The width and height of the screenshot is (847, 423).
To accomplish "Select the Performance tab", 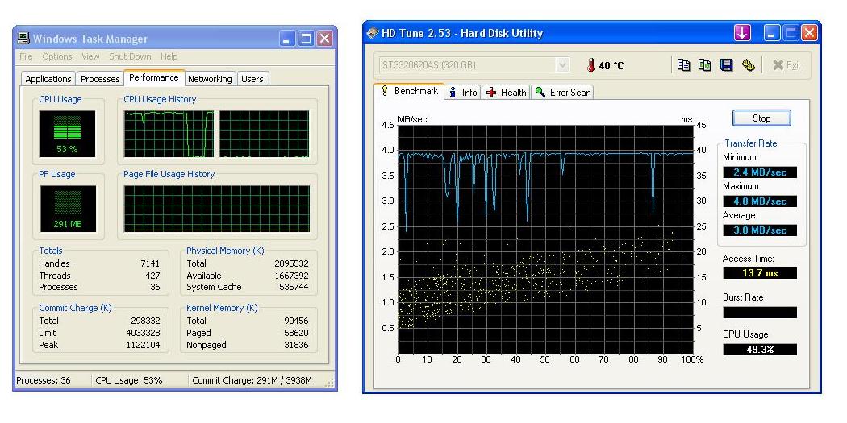I will pos(154,77).
